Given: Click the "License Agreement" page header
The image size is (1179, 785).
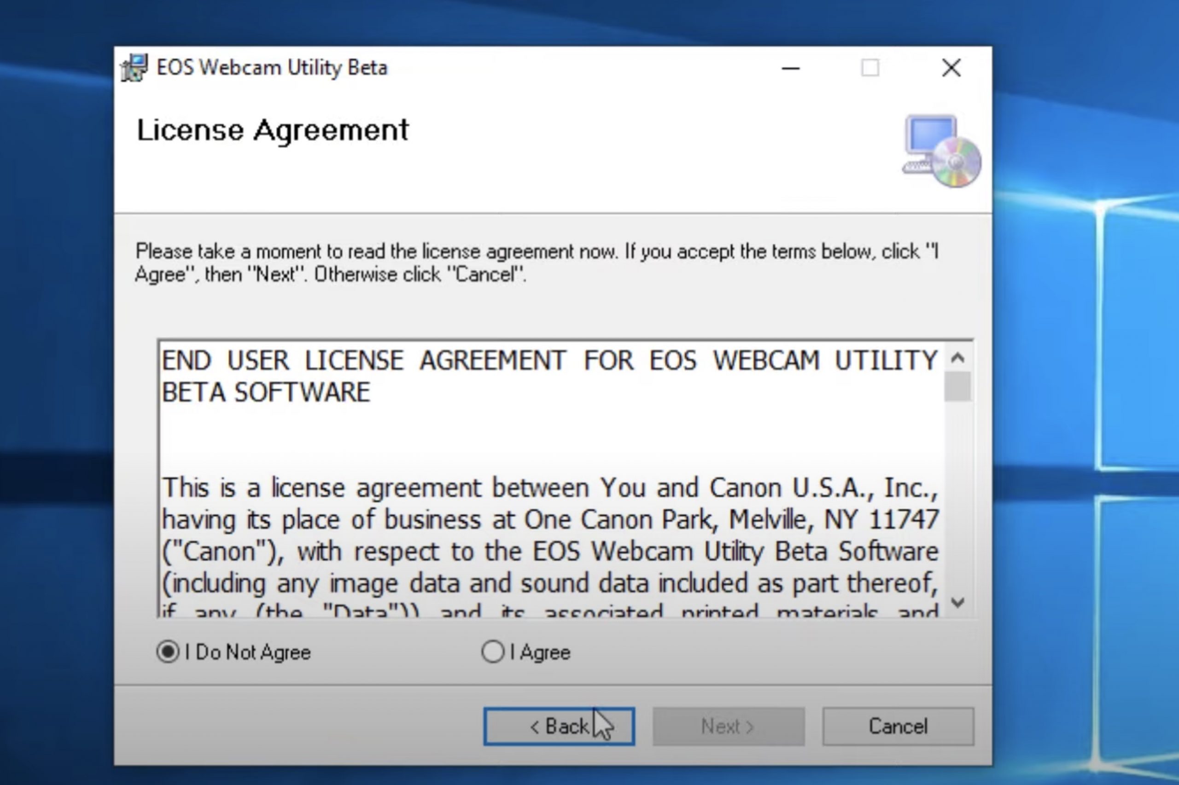Looking at the screenshot, I should [272, 130].
